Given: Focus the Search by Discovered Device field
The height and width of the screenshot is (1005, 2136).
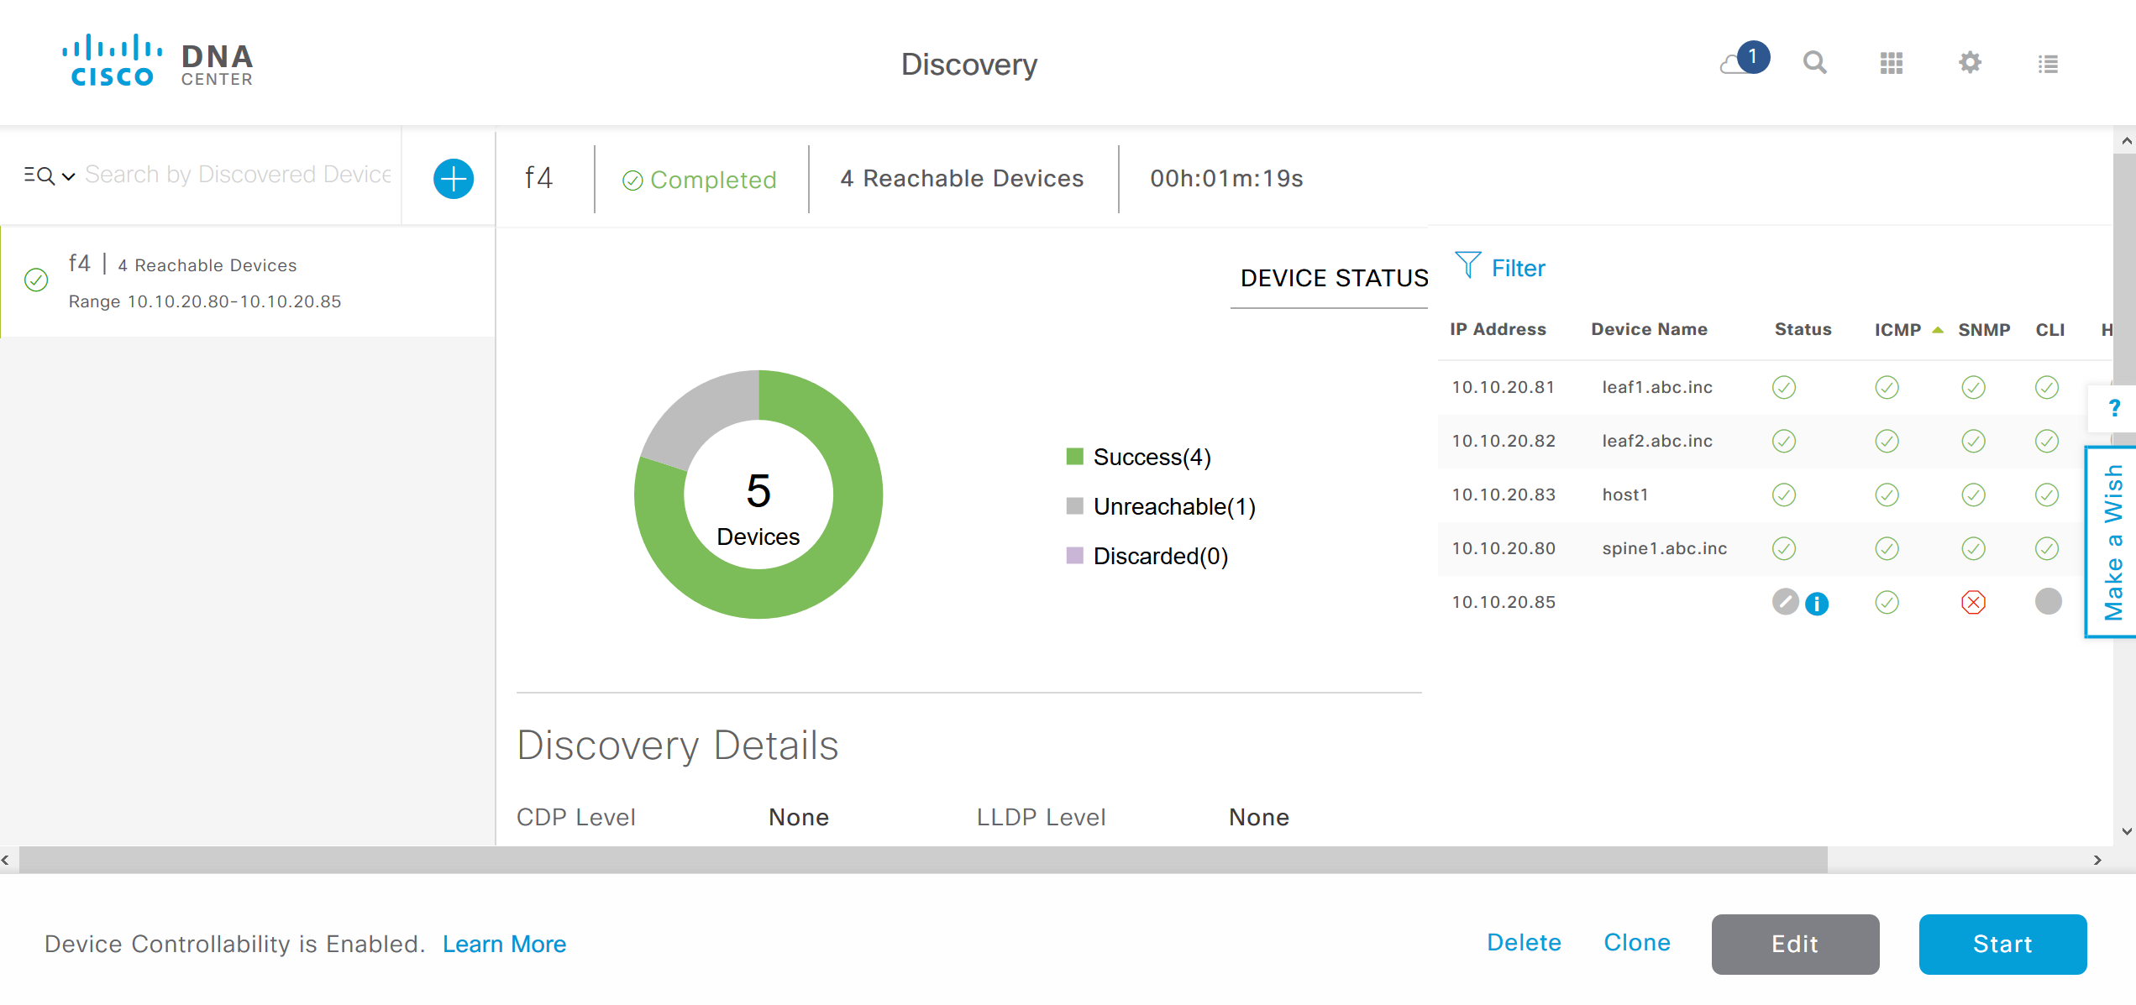Looking at the screenshot, I should pos(238,175).
